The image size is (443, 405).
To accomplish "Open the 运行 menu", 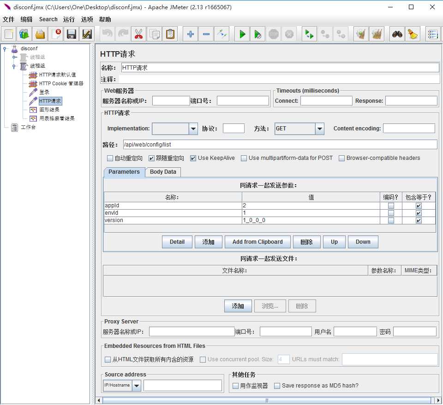I will point(69,19).
